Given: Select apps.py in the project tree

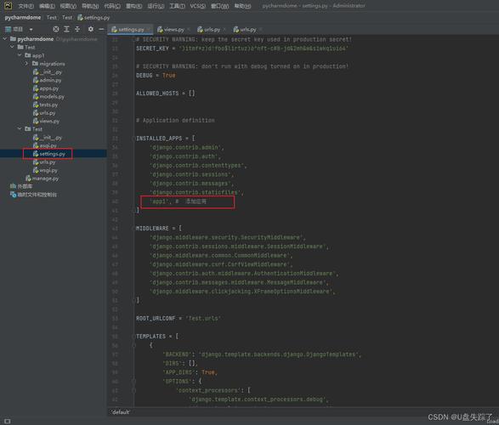Looking at the screenshot, I should click(46, 88).
